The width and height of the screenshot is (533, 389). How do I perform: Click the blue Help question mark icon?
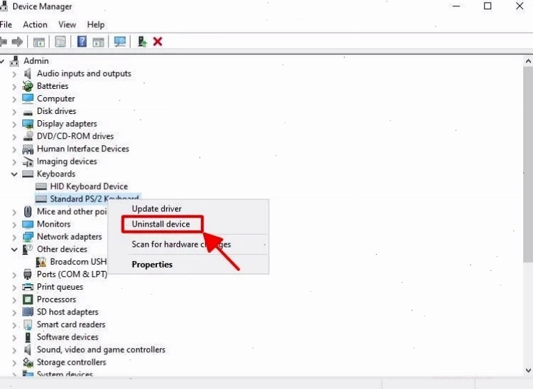point(82,42)
